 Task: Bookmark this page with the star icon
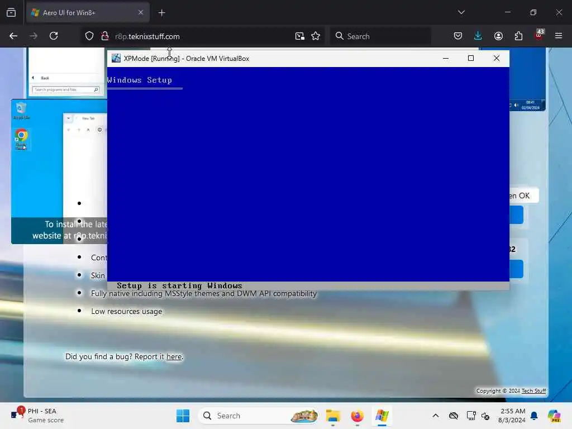[x=316, y=36]
